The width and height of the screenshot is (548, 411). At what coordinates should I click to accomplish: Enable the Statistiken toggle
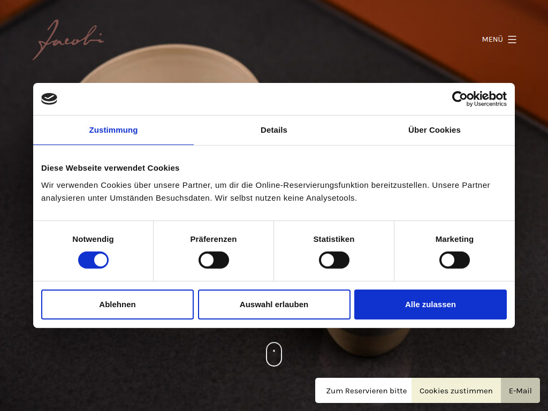(334, 260)
